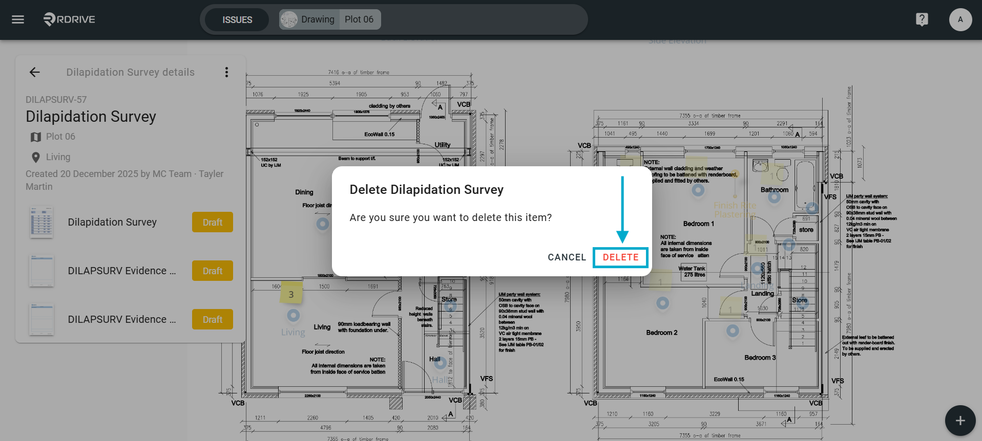The width and height of the screenshot is (982, 441).
Task: Click the issue pin under the Bathroom label
Action: (x=774, y=197)
